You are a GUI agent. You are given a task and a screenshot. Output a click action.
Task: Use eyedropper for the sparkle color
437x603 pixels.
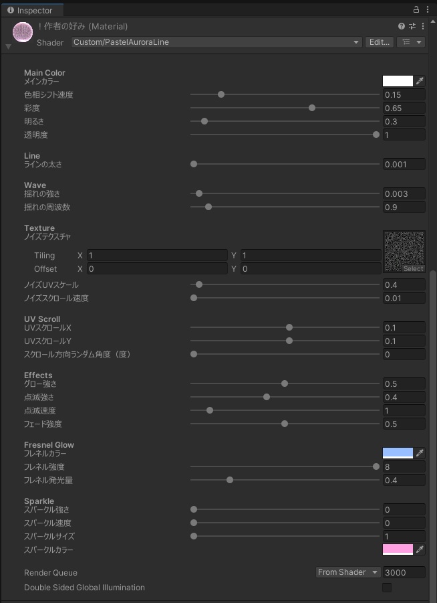point(420,549)
